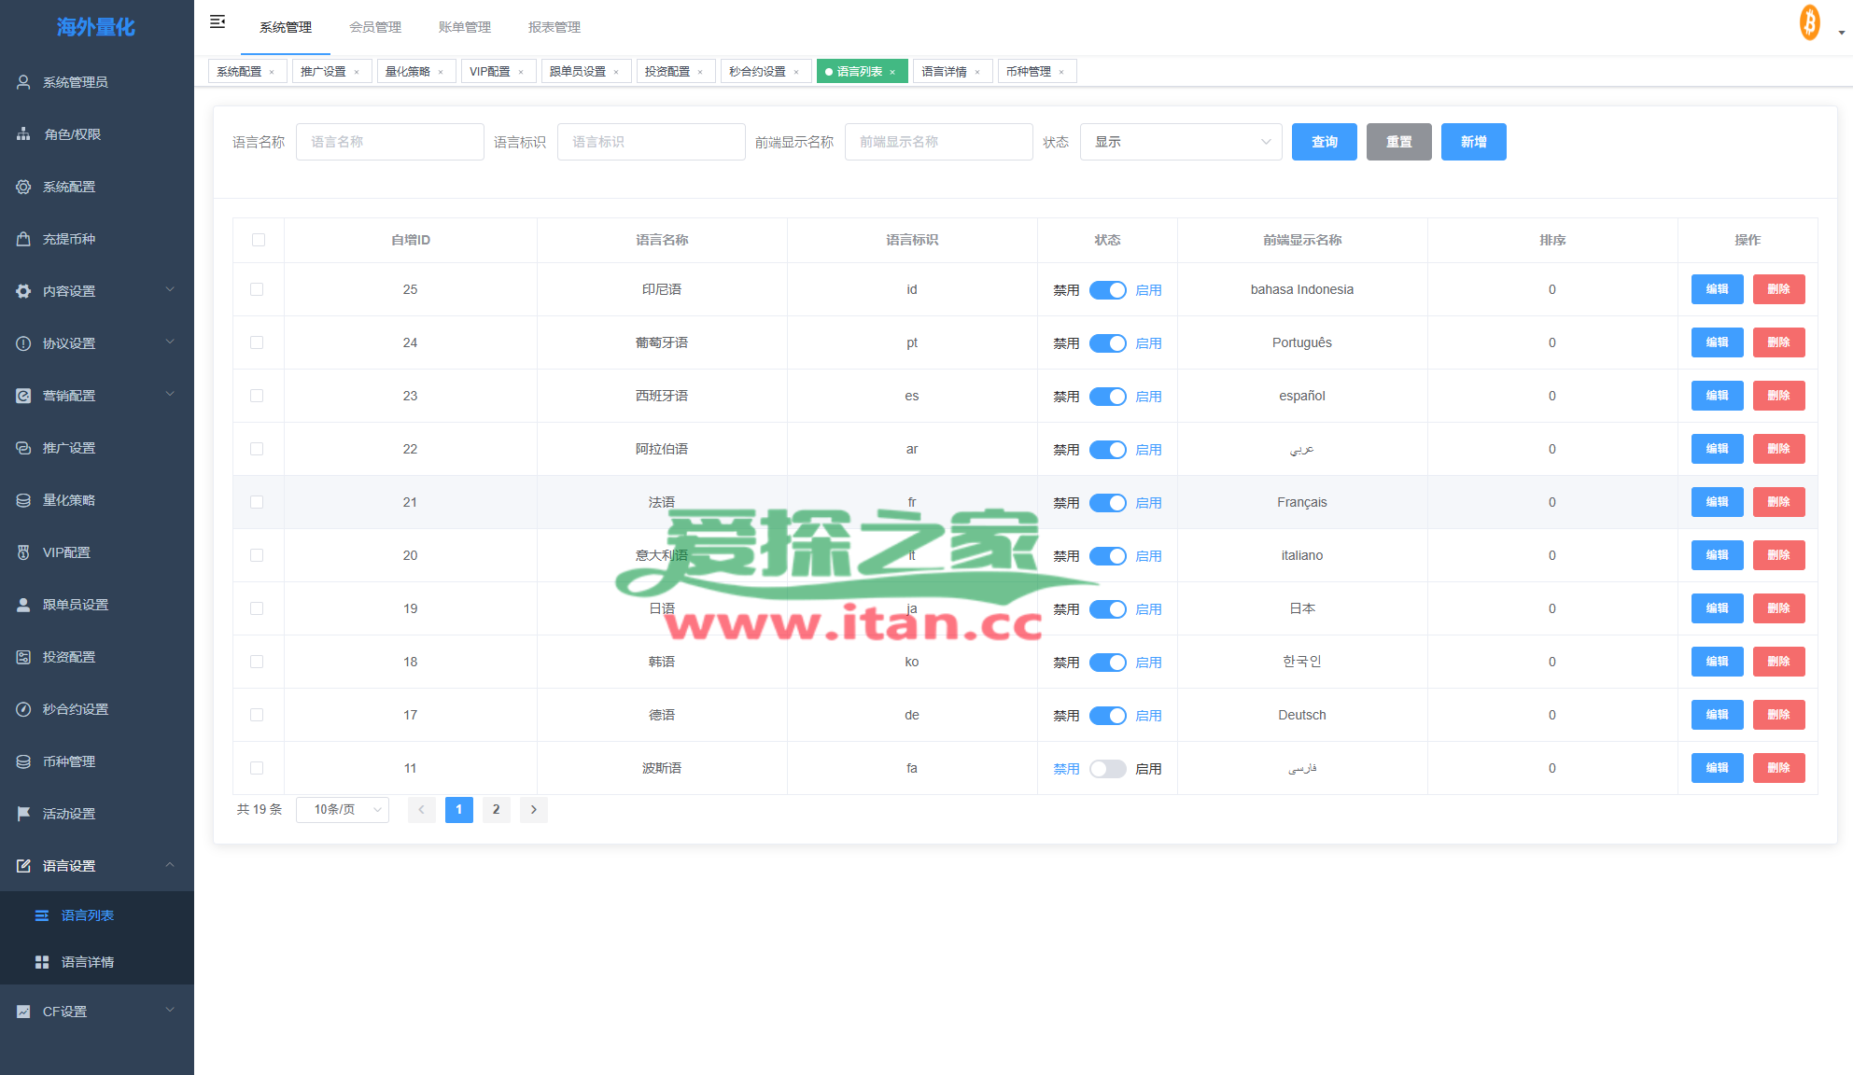Open 系统管理员 via its user icon
Image resolution: width=1853 pixels, height=1075 pixels.
[23, 82]
